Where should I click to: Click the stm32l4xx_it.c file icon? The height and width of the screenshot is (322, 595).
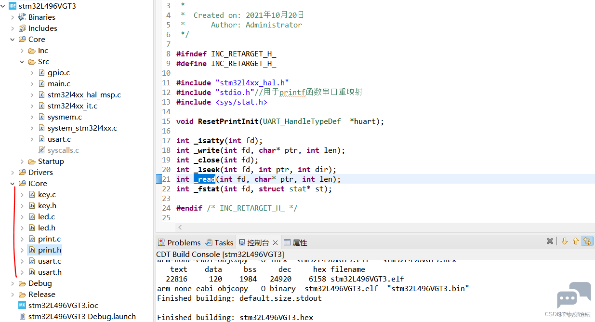[42, 106]
